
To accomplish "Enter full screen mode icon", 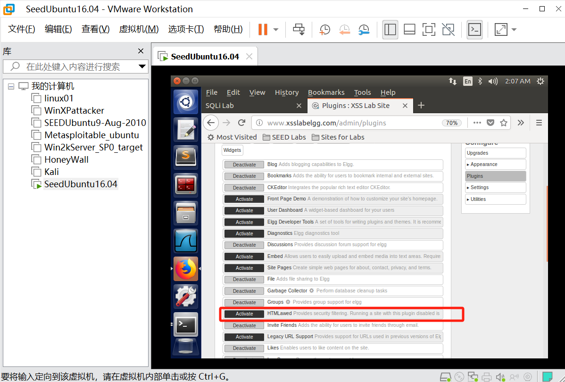I will [429, 30].
